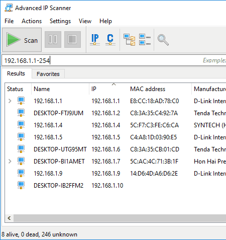This screenshot has height=240, width=226.
Task: Expand the 192.168.1.1 device row
Action: click(10, 101)
